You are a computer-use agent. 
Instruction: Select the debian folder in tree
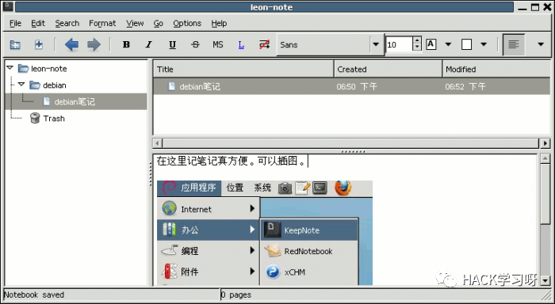[x=55, y=85]
